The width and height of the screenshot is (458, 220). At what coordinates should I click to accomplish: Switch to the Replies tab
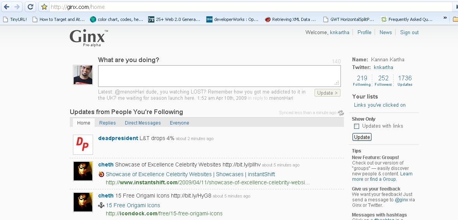pyautogui.click(x=107, y=123)
